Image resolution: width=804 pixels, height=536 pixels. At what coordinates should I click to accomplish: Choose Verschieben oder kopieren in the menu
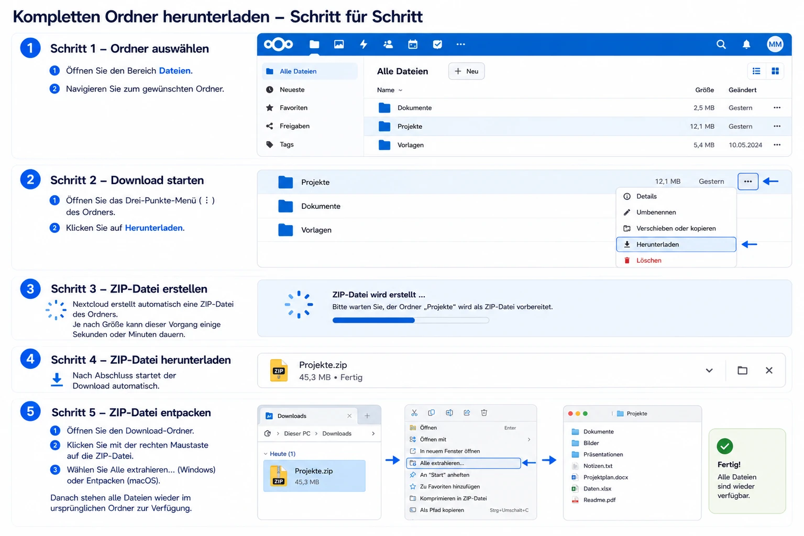(x=676, y=228)
